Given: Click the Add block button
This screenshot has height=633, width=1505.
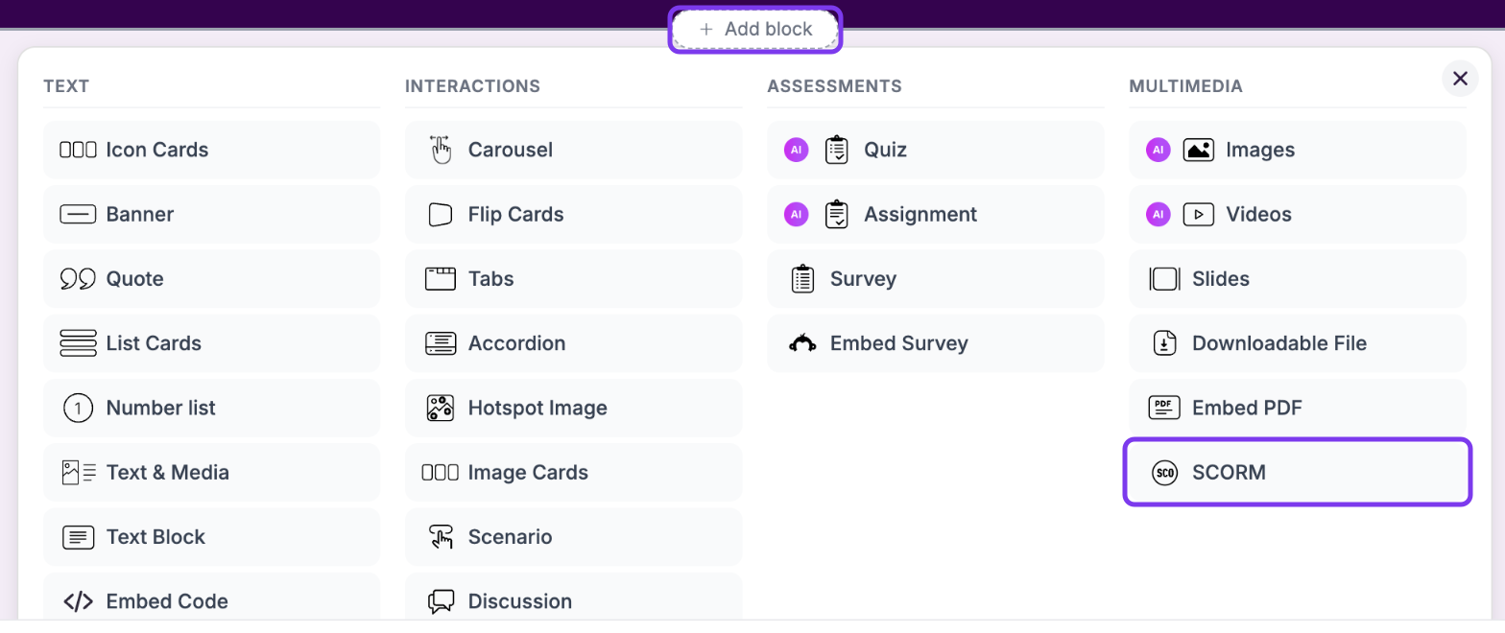Looking at the screenshot, I should point(755,30).
